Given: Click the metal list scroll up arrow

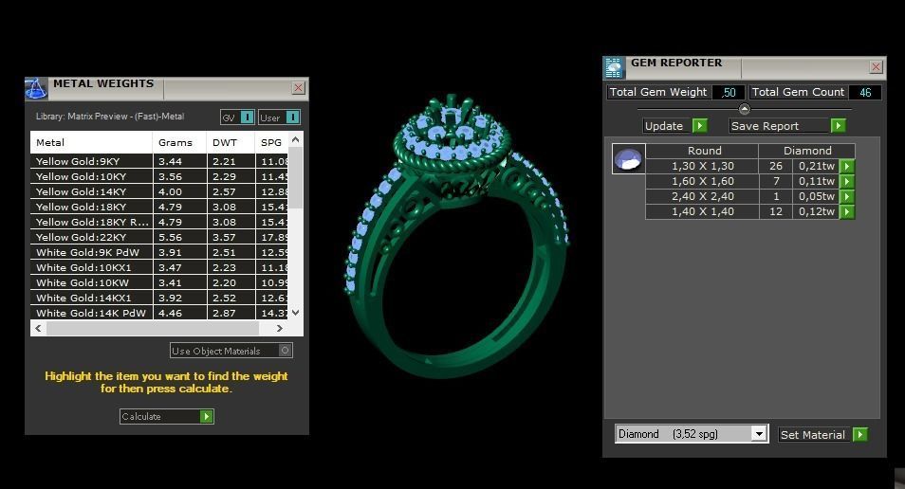Looking at the screenshot, I should [x=296, y=139].
